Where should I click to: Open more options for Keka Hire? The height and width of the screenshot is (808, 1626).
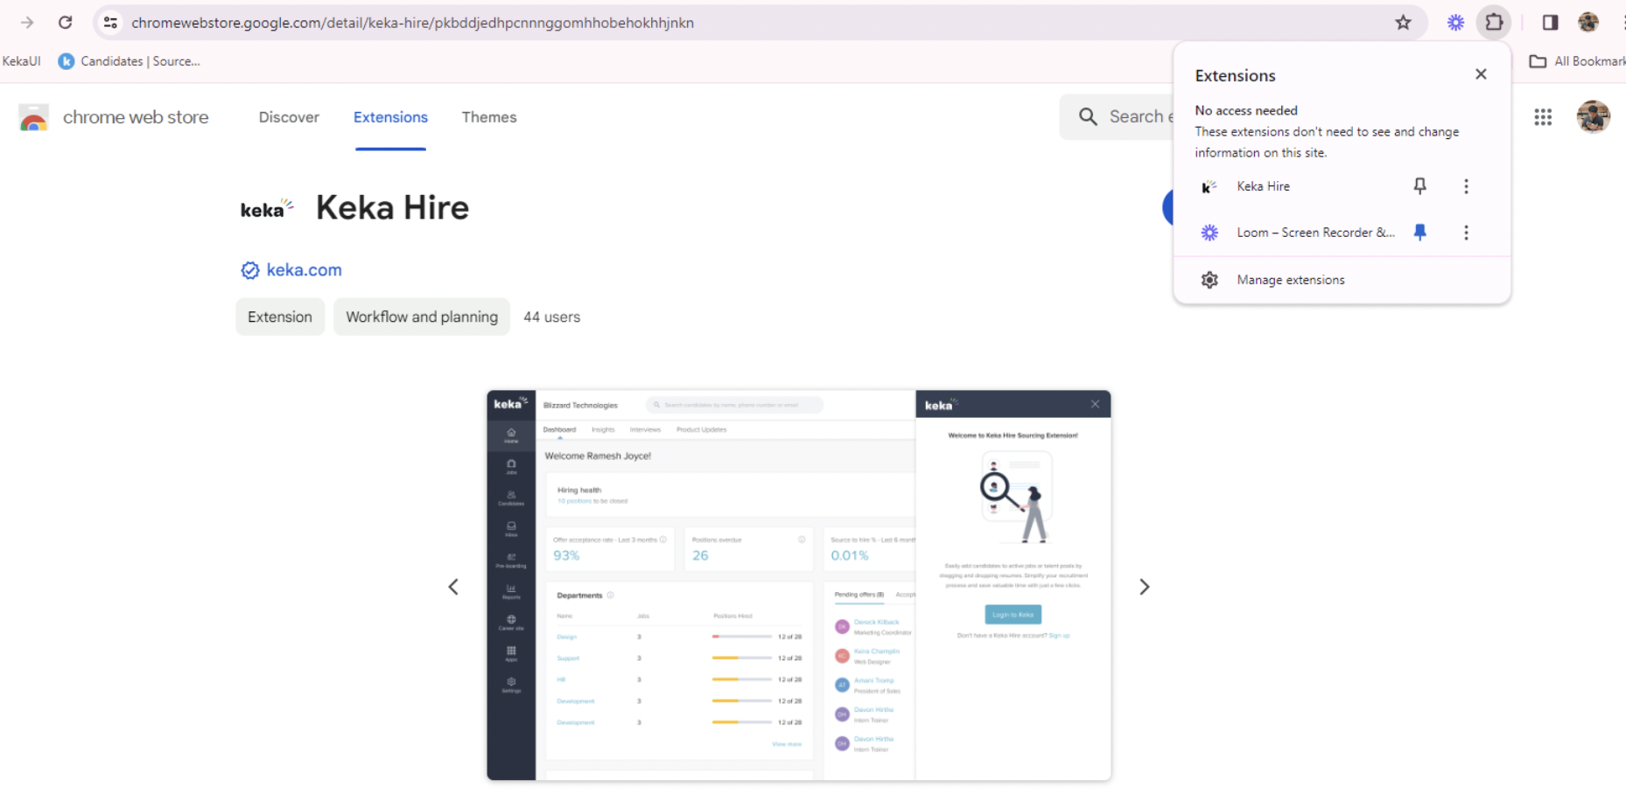(x=1466, y=186)
